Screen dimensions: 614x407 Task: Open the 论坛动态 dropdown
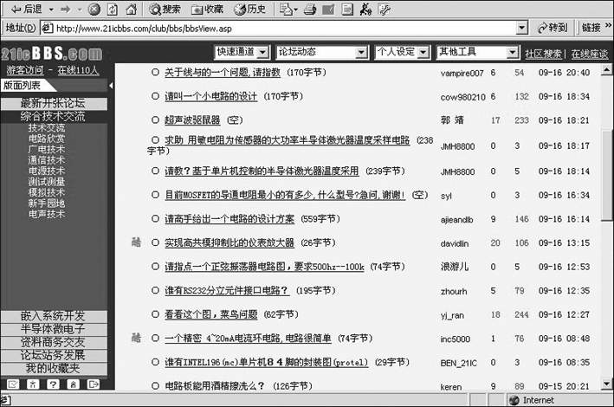[361, 52]
